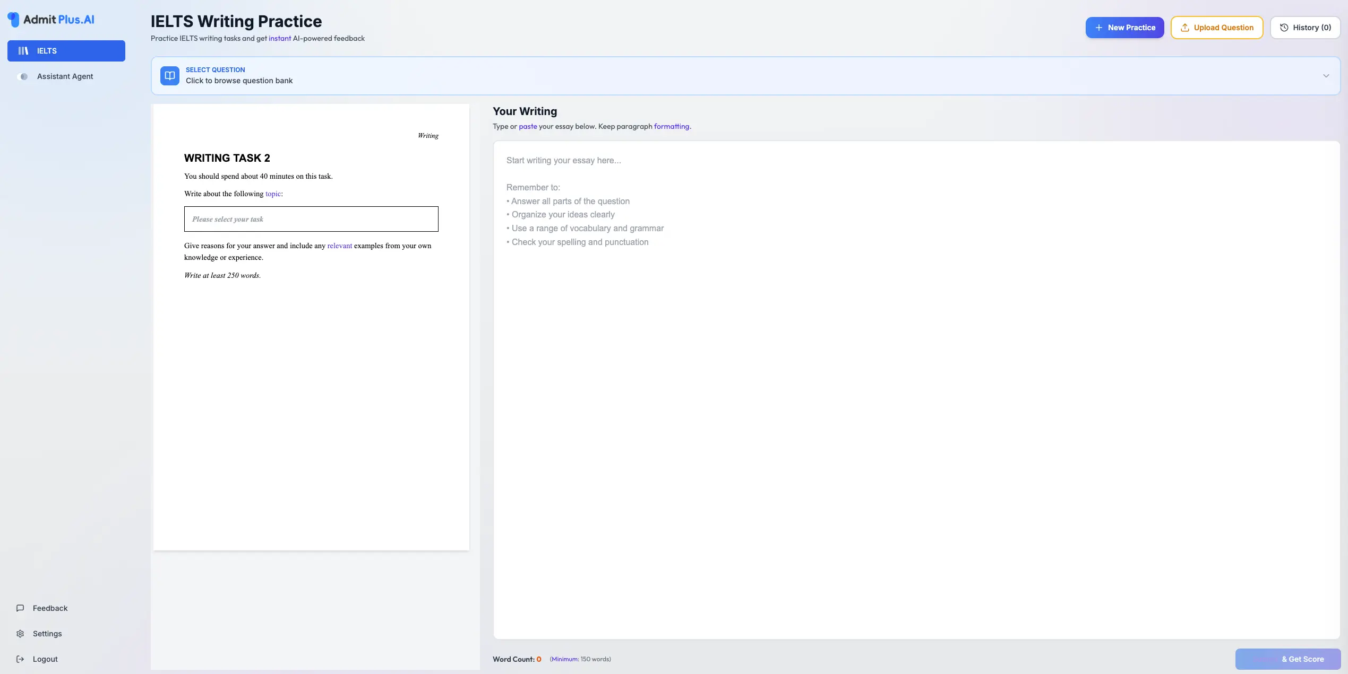Click the 'Please select your task' field
Viewport: 1348px width, 674px height.
point(311,218)
